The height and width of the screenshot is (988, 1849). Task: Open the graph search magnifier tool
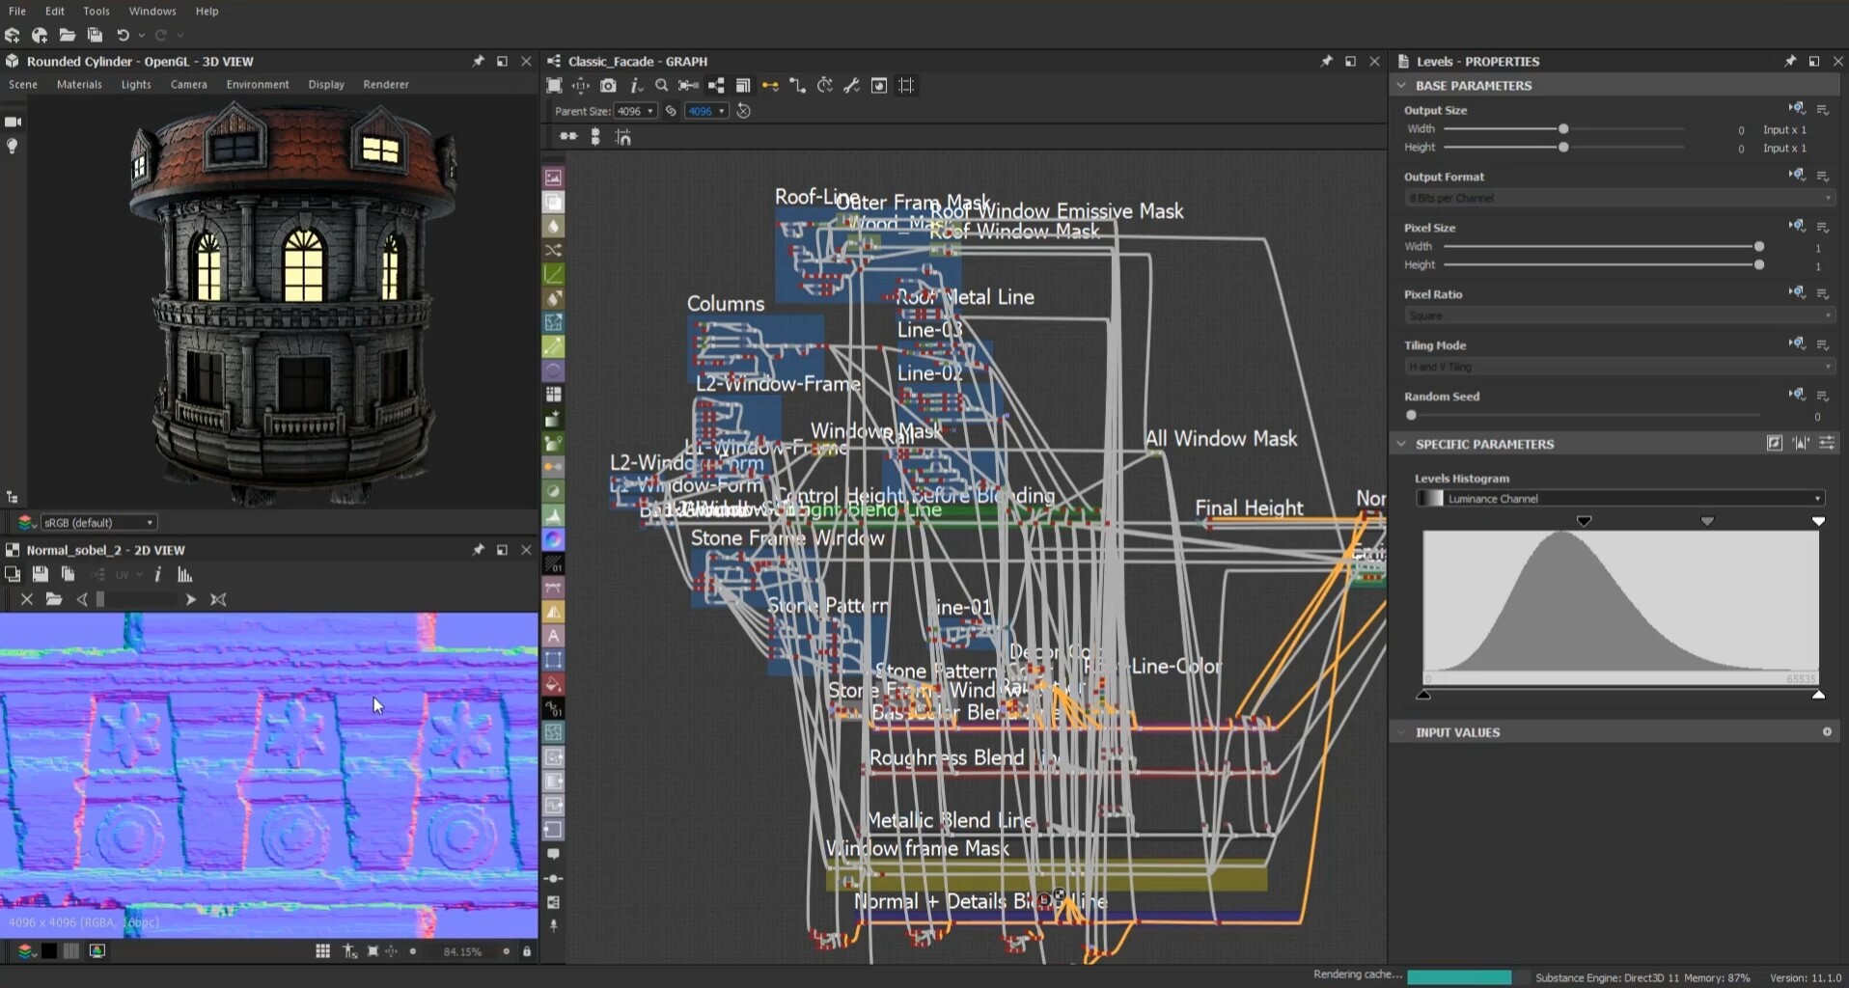click(x=661, y=86)
